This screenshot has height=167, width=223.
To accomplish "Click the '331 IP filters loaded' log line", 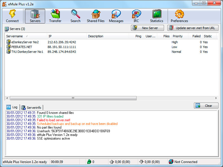I will click(35, 116).
